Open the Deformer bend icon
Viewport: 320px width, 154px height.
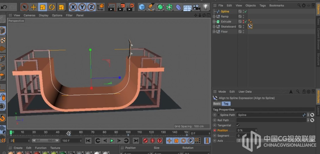coord(178,7)
